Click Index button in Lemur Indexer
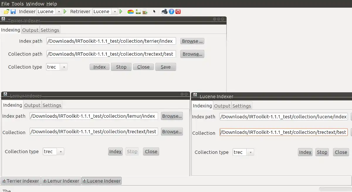Screen dimensions: 352x192 click(115, 151)
